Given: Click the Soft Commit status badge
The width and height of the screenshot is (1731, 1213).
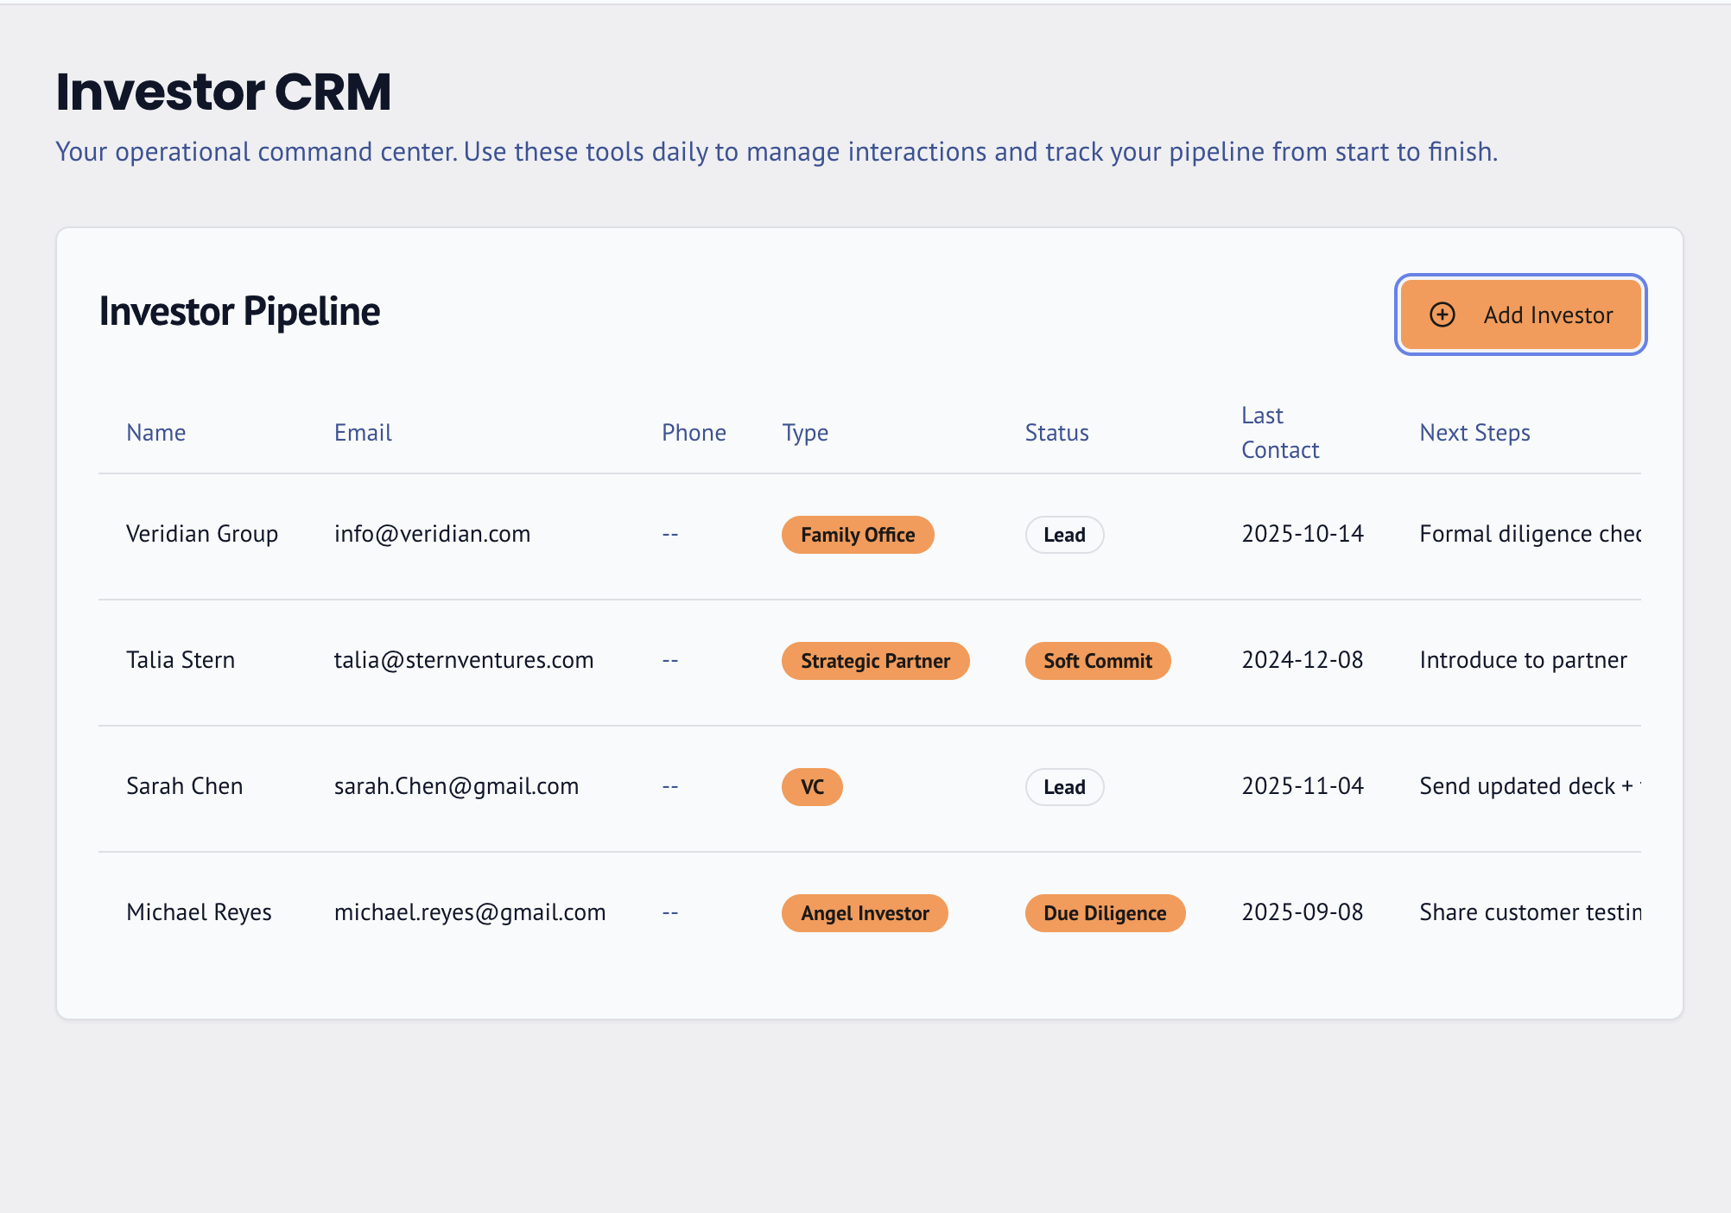Looking at the screenshot, I should pos(1097,661).
